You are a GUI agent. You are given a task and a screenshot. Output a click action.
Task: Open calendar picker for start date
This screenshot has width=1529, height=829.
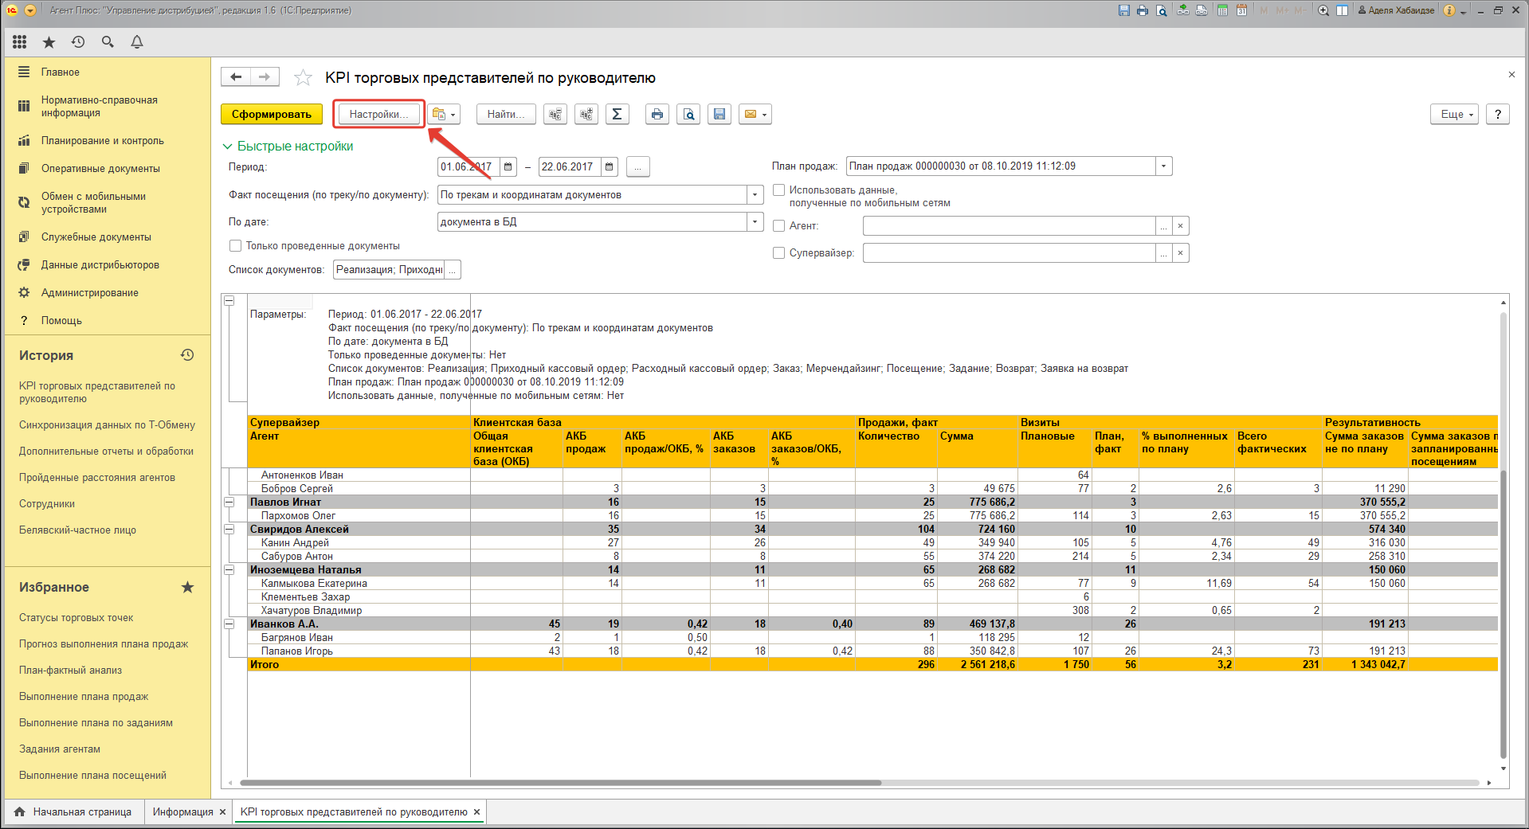coord(508,167)
